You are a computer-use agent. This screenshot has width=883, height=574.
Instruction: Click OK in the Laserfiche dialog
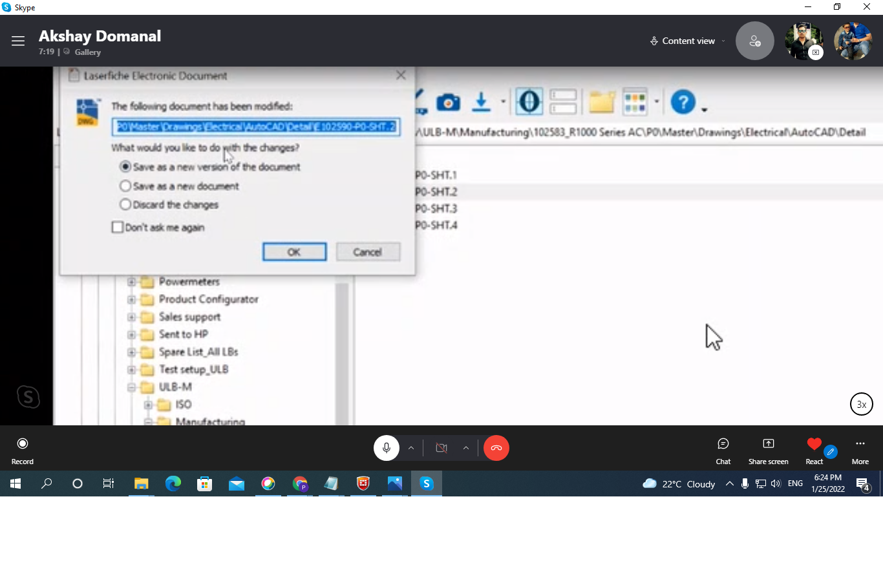[294, 252]
